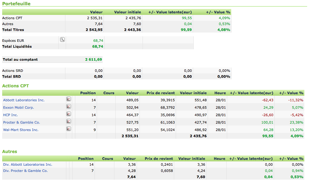Open the Abbott Laboratories Inc. stock link
Image resolution: width=309 pixels, height=184 pixels.
(x=24, y=100)
